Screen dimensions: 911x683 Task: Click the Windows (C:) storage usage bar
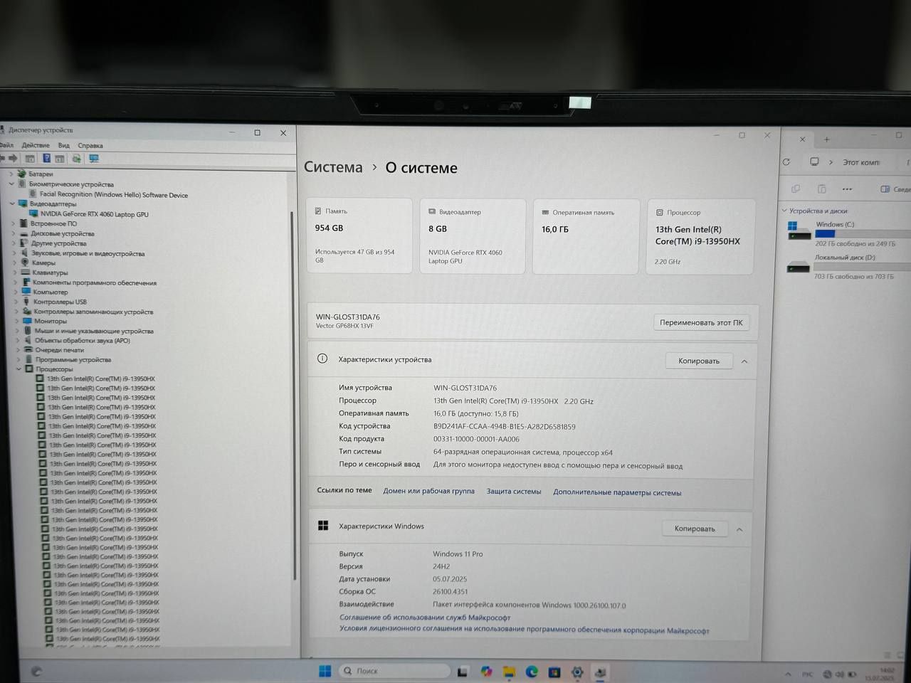coord(863,233)
